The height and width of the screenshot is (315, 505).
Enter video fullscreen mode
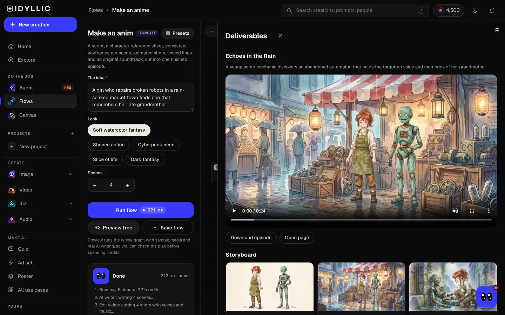point(472,211)
